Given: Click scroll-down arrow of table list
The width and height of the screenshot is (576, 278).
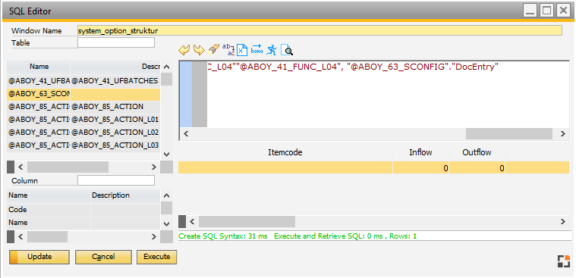Looking at the screenshot, I should tap(166, 154).
